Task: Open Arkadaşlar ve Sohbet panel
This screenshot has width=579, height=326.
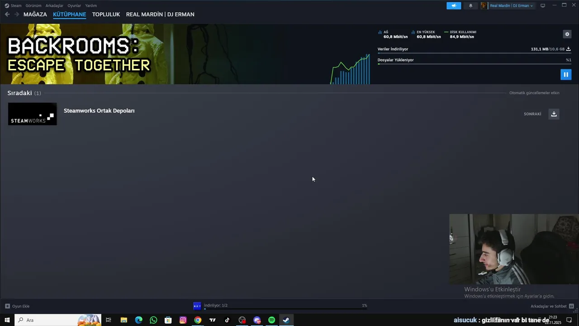Action: click(552, 306)
